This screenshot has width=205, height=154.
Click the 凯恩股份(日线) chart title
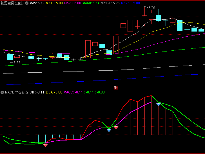12,3
